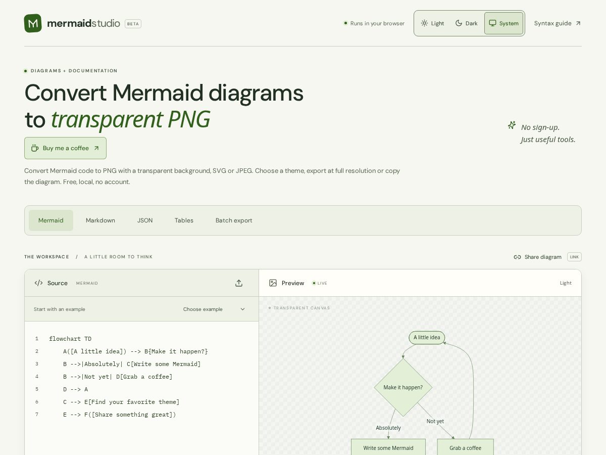Click code line 1 'flowchart TD'
This screenshot has width=606, height=455.
point(70,339)
